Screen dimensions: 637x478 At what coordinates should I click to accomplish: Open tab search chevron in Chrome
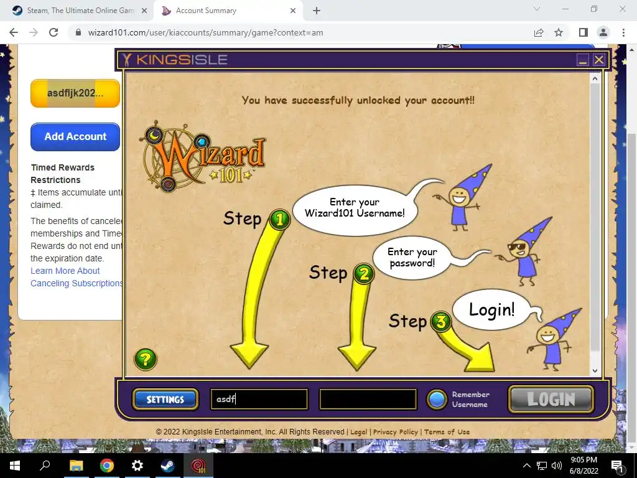[x=537, y=9]
